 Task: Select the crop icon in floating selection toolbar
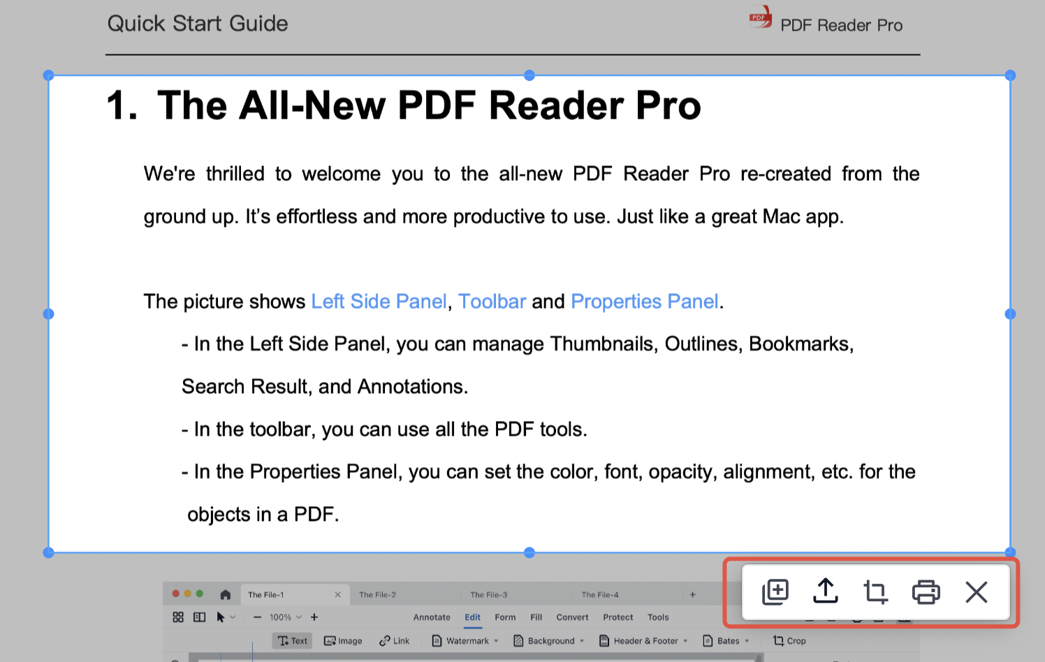tap(875, 591)
